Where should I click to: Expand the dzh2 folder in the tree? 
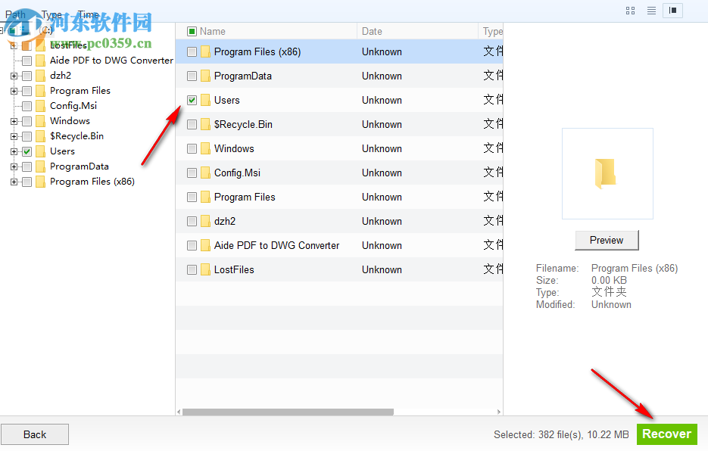[14, 75]
